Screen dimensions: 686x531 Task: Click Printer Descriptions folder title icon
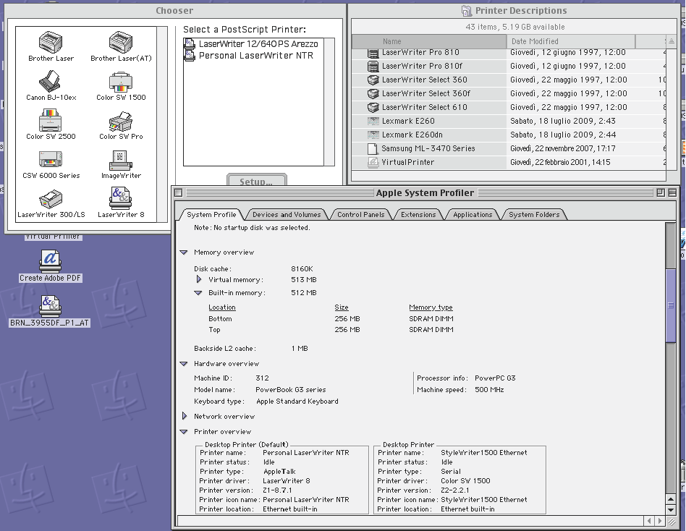click(467, 11)
